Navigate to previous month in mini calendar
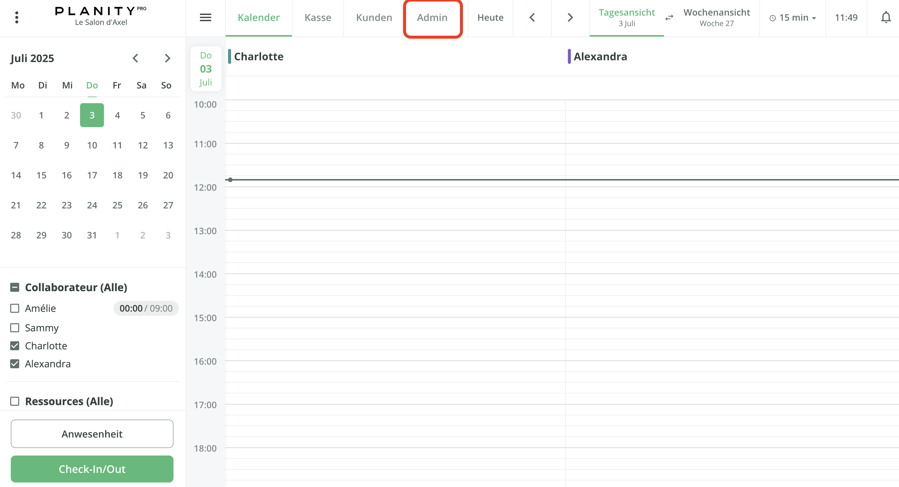The height and width of the screenshot is (487, 899). 135,58
